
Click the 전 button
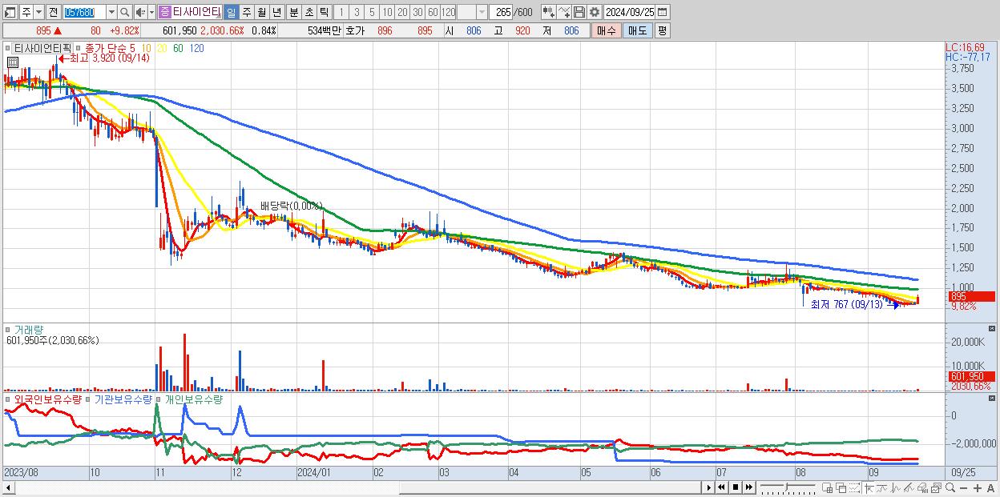tap(53, 12)
